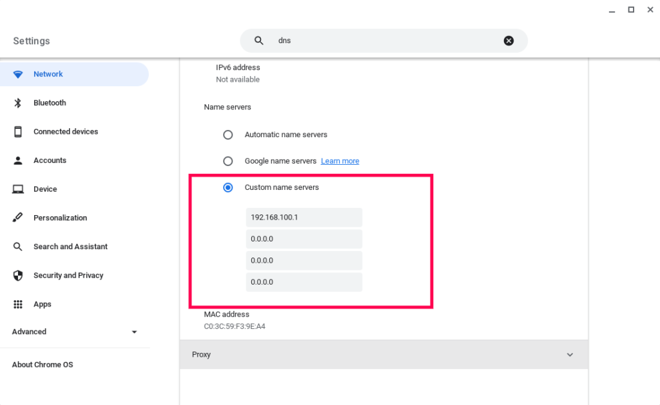660x405 pixels.
Task: Expand the Proxy section chevron
Action: pos(570,355)
